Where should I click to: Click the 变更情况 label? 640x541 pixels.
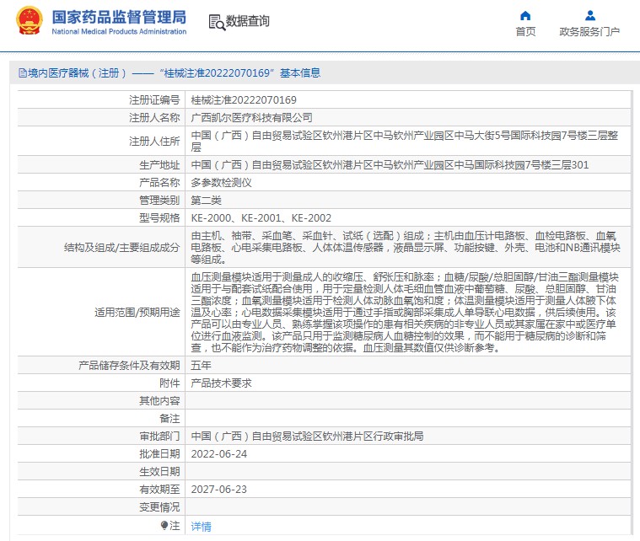tap(159, 507)
